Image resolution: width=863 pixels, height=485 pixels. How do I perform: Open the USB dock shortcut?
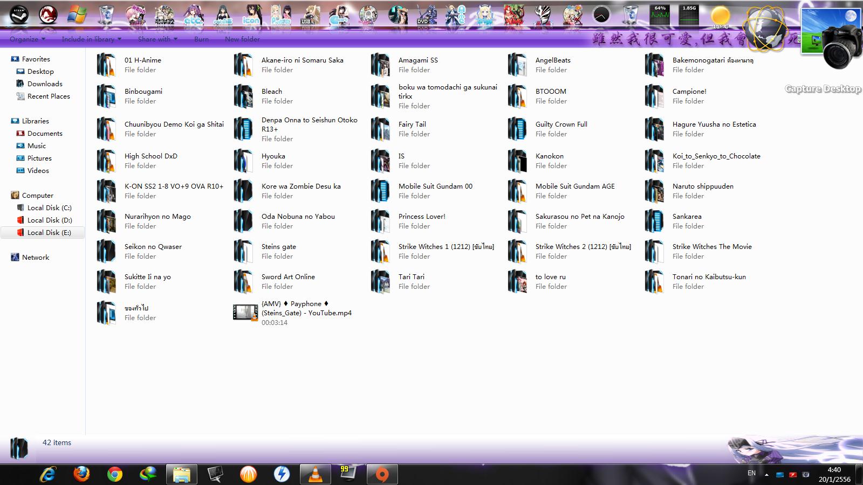[x=309, y=15]
